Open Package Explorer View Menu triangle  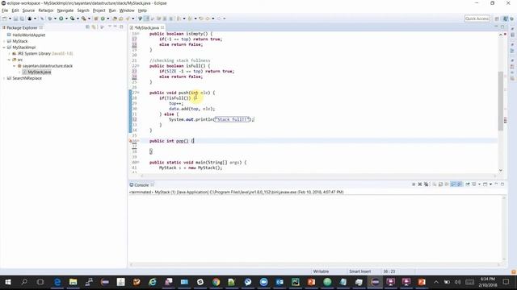pos(110,27)
